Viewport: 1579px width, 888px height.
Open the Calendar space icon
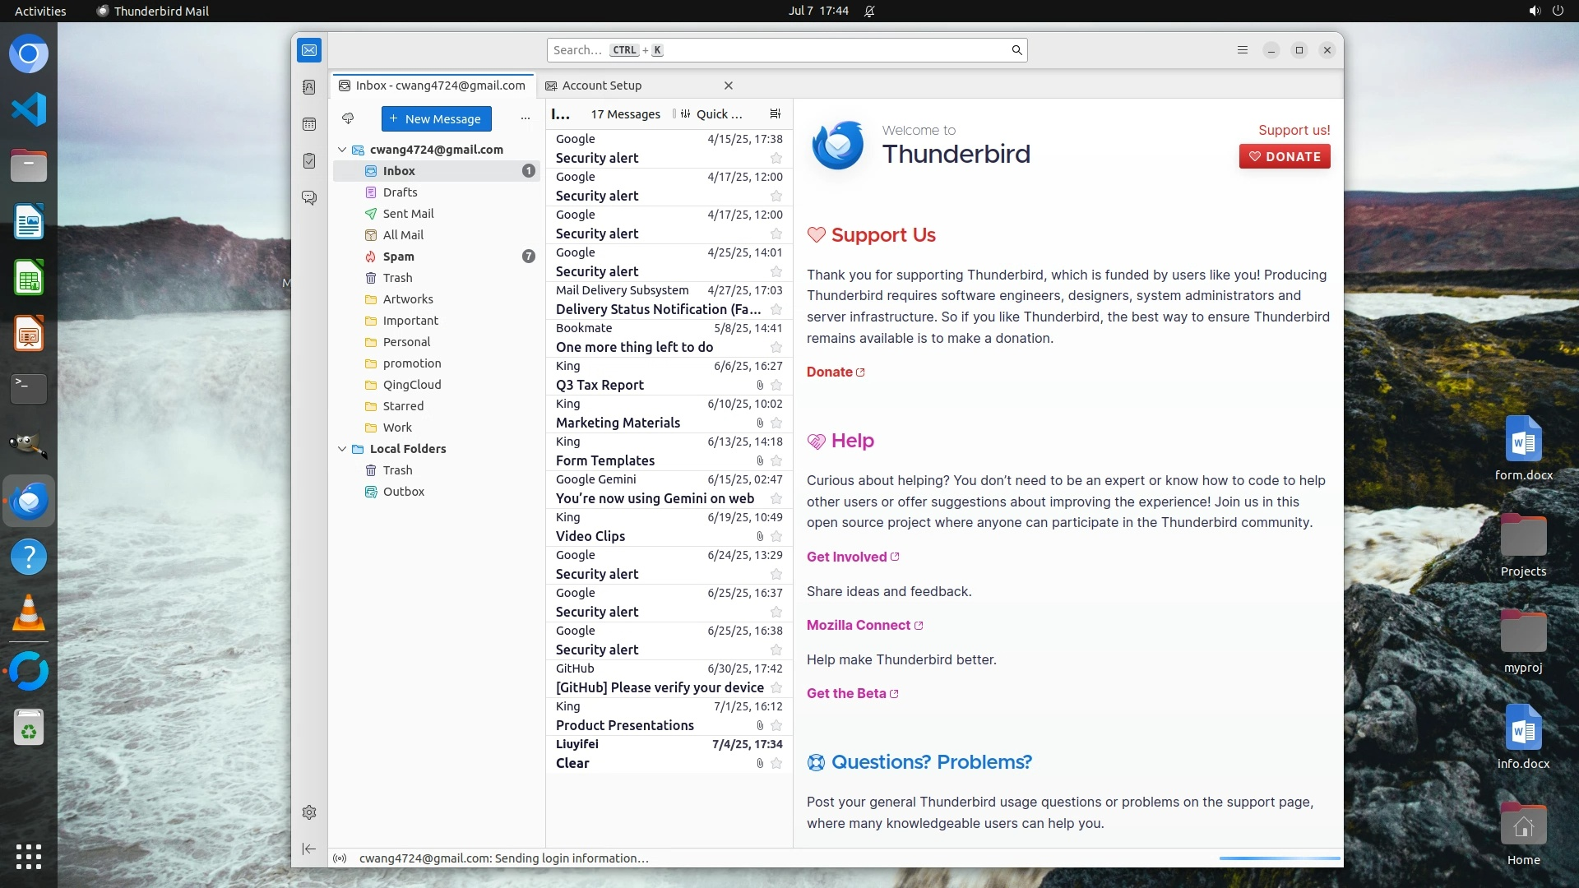click(x=309, y=124)
